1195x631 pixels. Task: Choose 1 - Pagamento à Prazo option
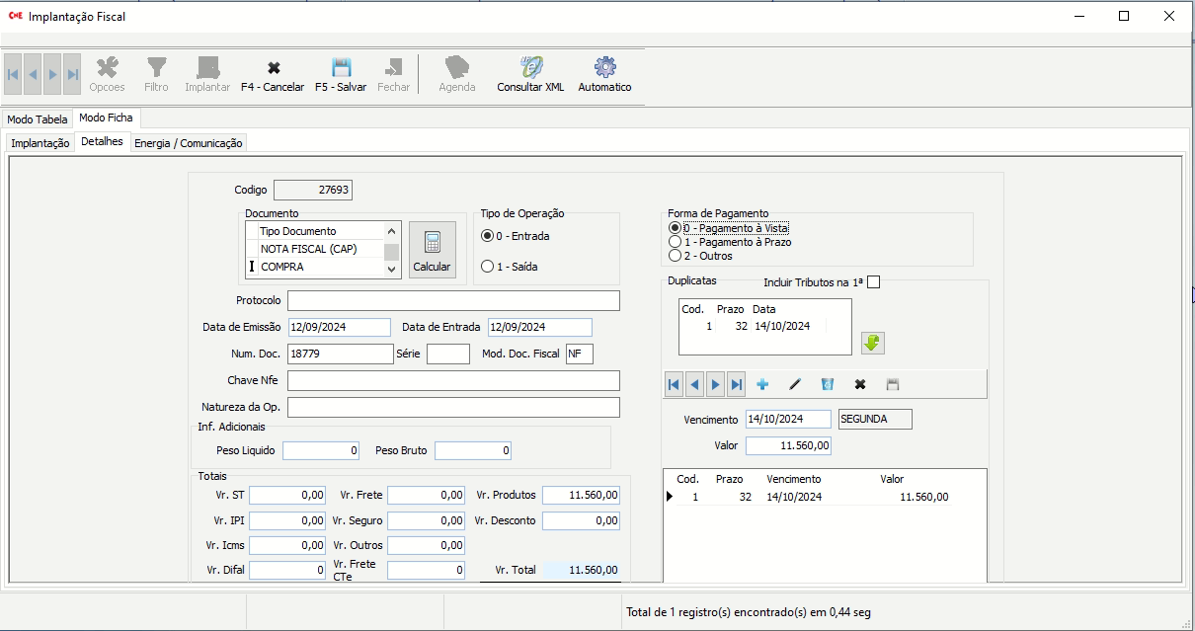tap(676, 242)
